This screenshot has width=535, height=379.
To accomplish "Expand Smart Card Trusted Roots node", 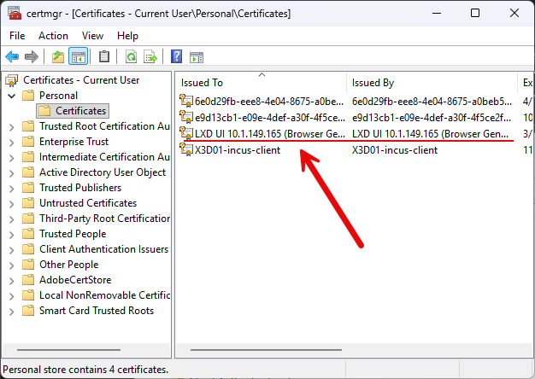I will pos(12,312).
